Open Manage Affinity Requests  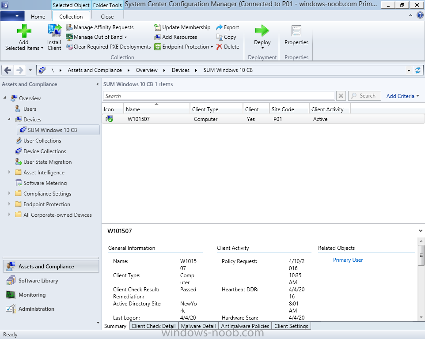(x=100, y=27)
